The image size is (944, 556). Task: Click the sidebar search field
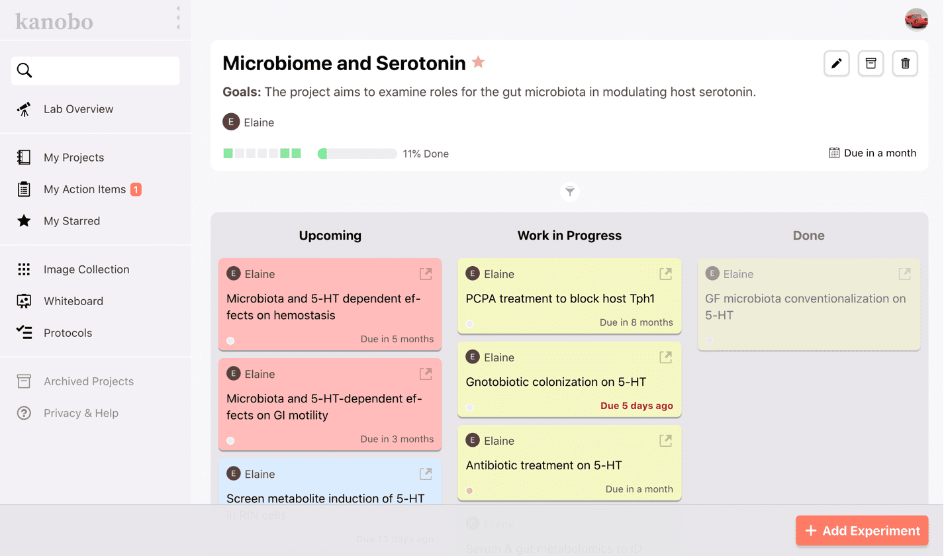click(95, 71)
